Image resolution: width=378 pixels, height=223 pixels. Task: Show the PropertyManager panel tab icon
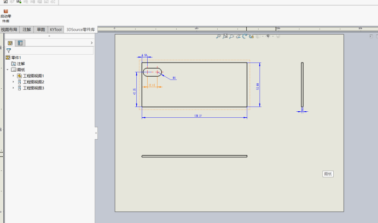pyautogui.click(x=20, y=43)
